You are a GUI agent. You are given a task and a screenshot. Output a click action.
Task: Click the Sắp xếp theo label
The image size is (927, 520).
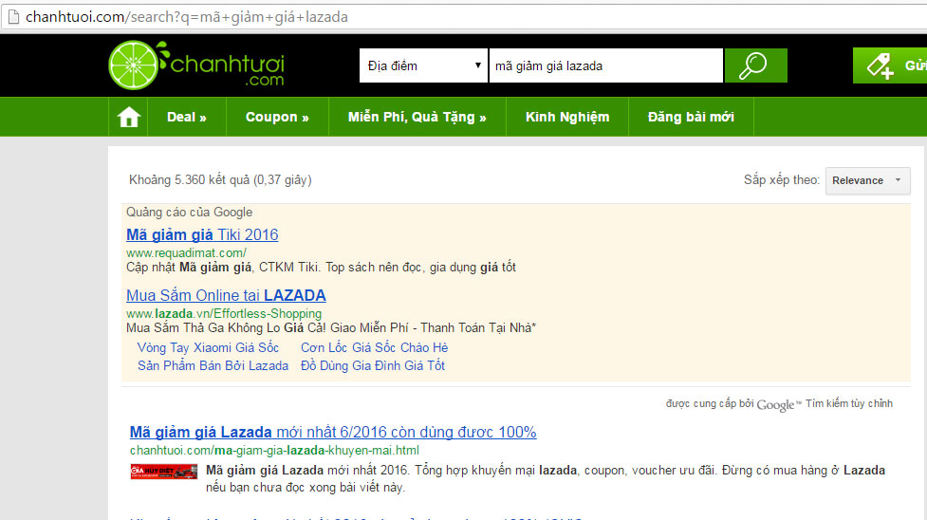782,180
